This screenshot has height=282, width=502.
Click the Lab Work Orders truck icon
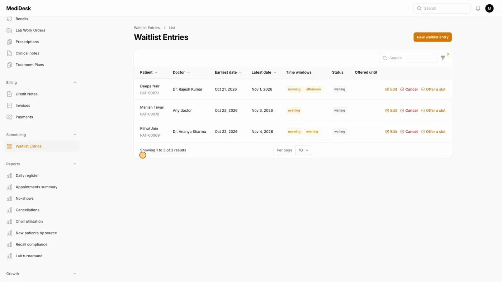(9, 30)
